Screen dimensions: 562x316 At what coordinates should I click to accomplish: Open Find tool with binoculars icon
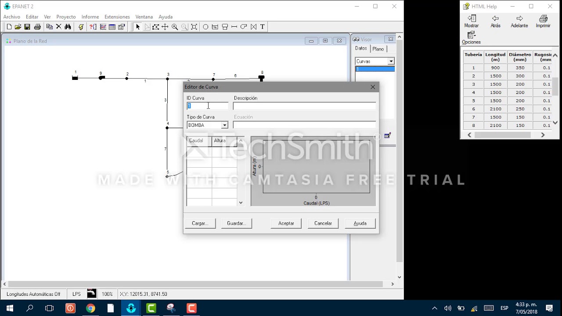pos(68,27)
